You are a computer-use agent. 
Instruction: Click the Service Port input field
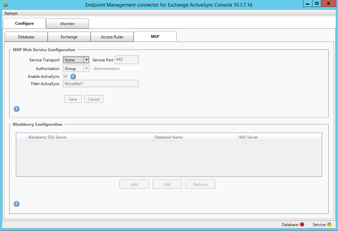[127, 60]
